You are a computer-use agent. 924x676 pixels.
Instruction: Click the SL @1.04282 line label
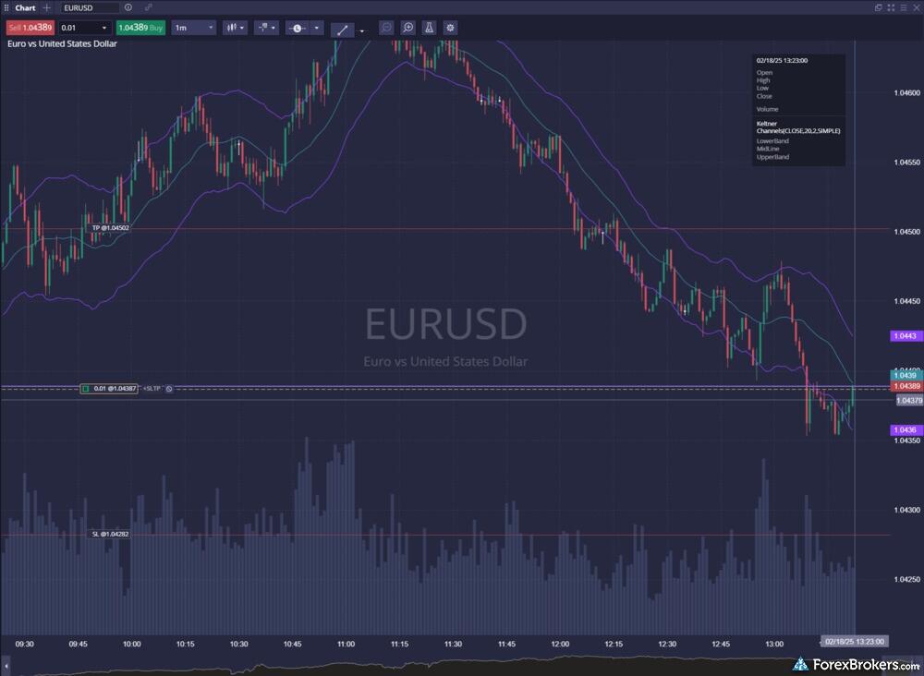110,534
